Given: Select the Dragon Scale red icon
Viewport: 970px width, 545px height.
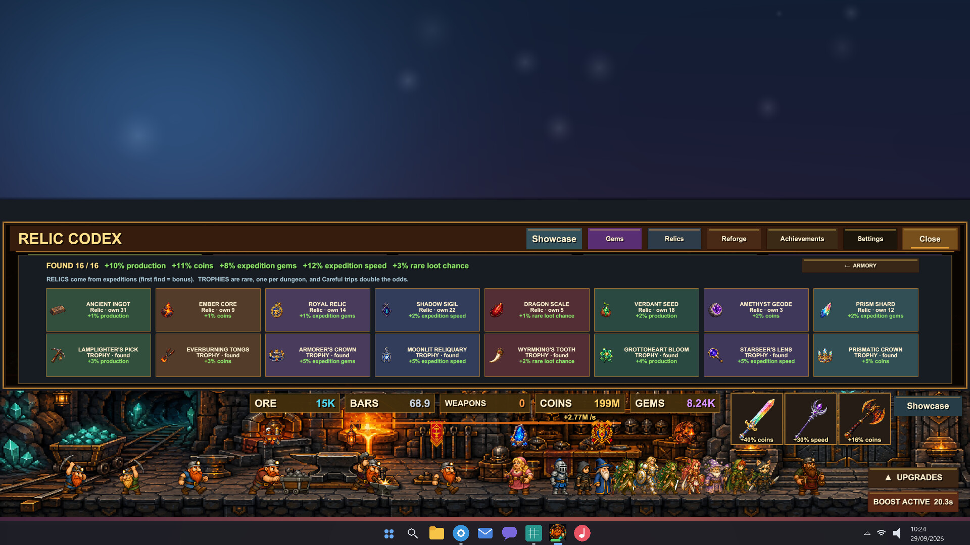Looking at the screenshot, I should 496,310.
